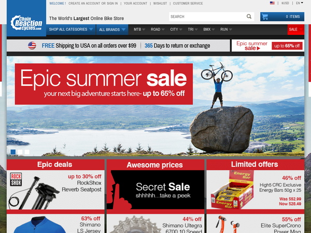Viewport: 311px width, 233px height.
Task: Open the ROAD menu
Action: 158,30
